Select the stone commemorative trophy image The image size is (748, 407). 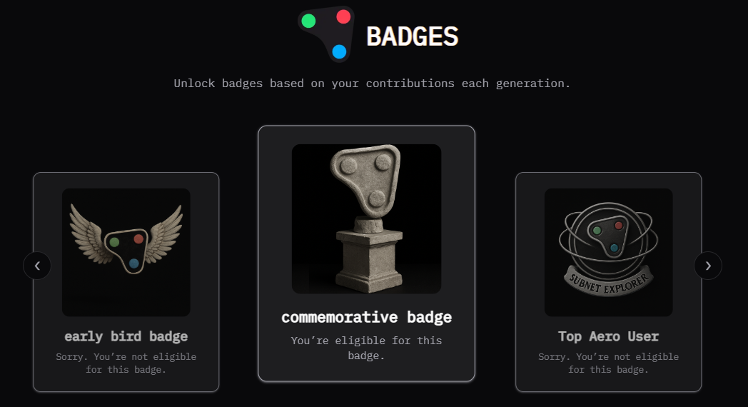point(366,218)
